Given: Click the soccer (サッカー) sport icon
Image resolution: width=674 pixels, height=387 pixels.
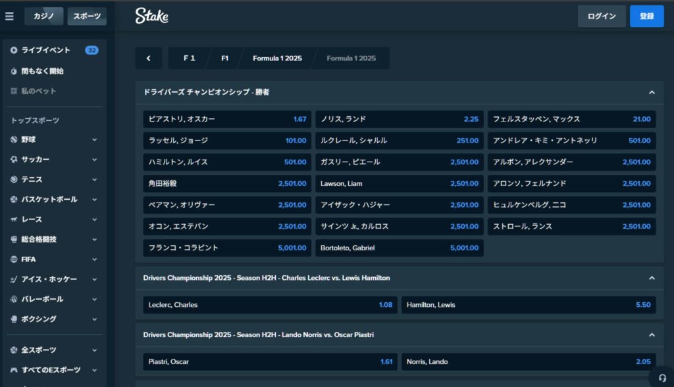Looking at the screenshot, I should click(14, 160).
